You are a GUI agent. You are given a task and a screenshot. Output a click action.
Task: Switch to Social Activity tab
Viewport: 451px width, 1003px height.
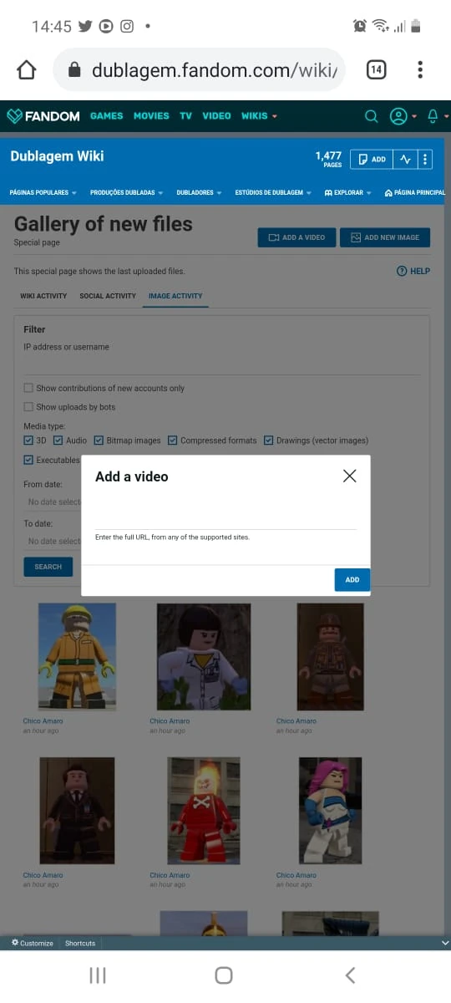(108, 296)
